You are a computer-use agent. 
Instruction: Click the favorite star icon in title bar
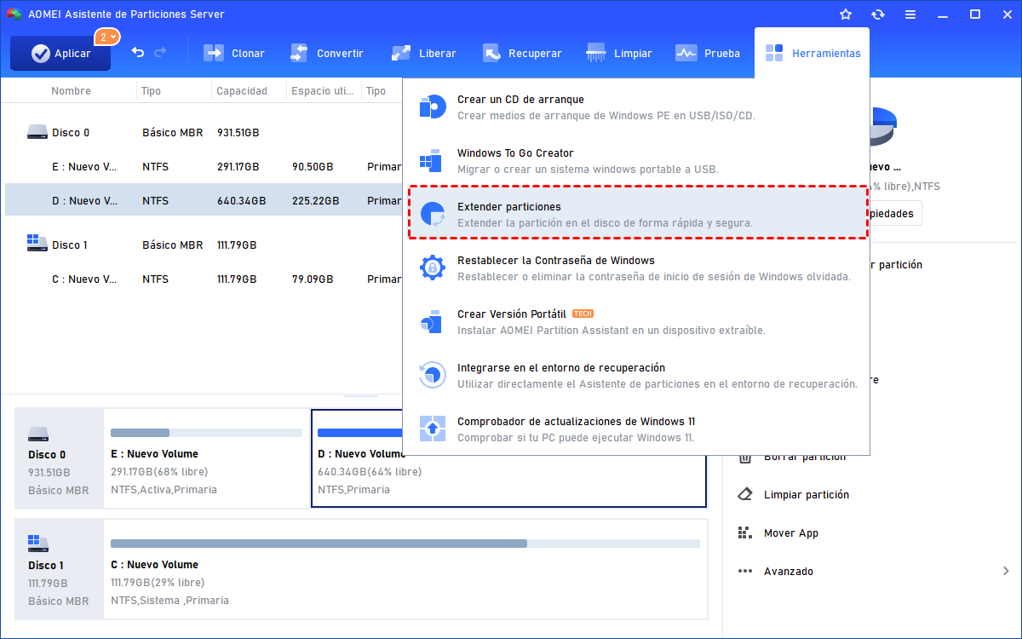(x=846, y=14)
